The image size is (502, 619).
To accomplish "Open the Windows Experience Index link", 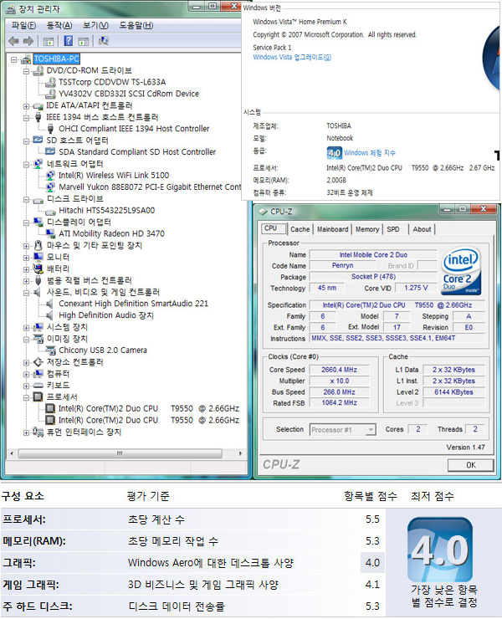I will point(370,153).
